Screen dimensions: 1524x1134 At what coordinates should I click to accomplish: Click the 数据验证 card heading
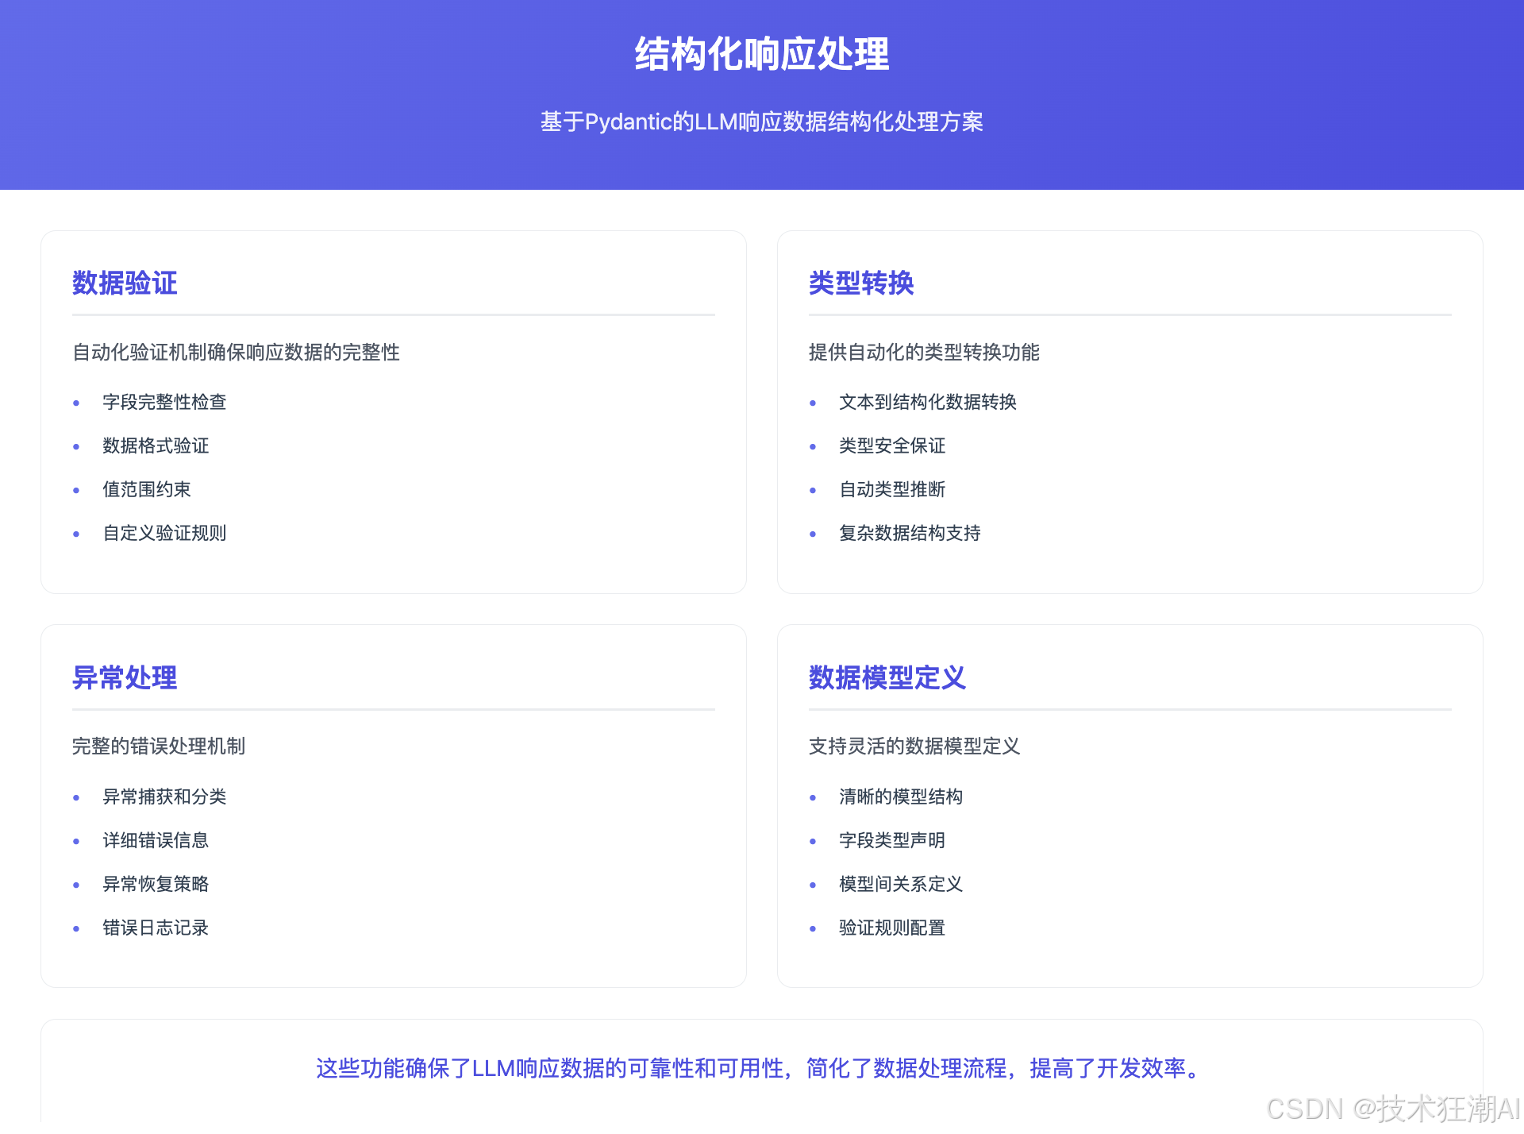coord(125,283)
